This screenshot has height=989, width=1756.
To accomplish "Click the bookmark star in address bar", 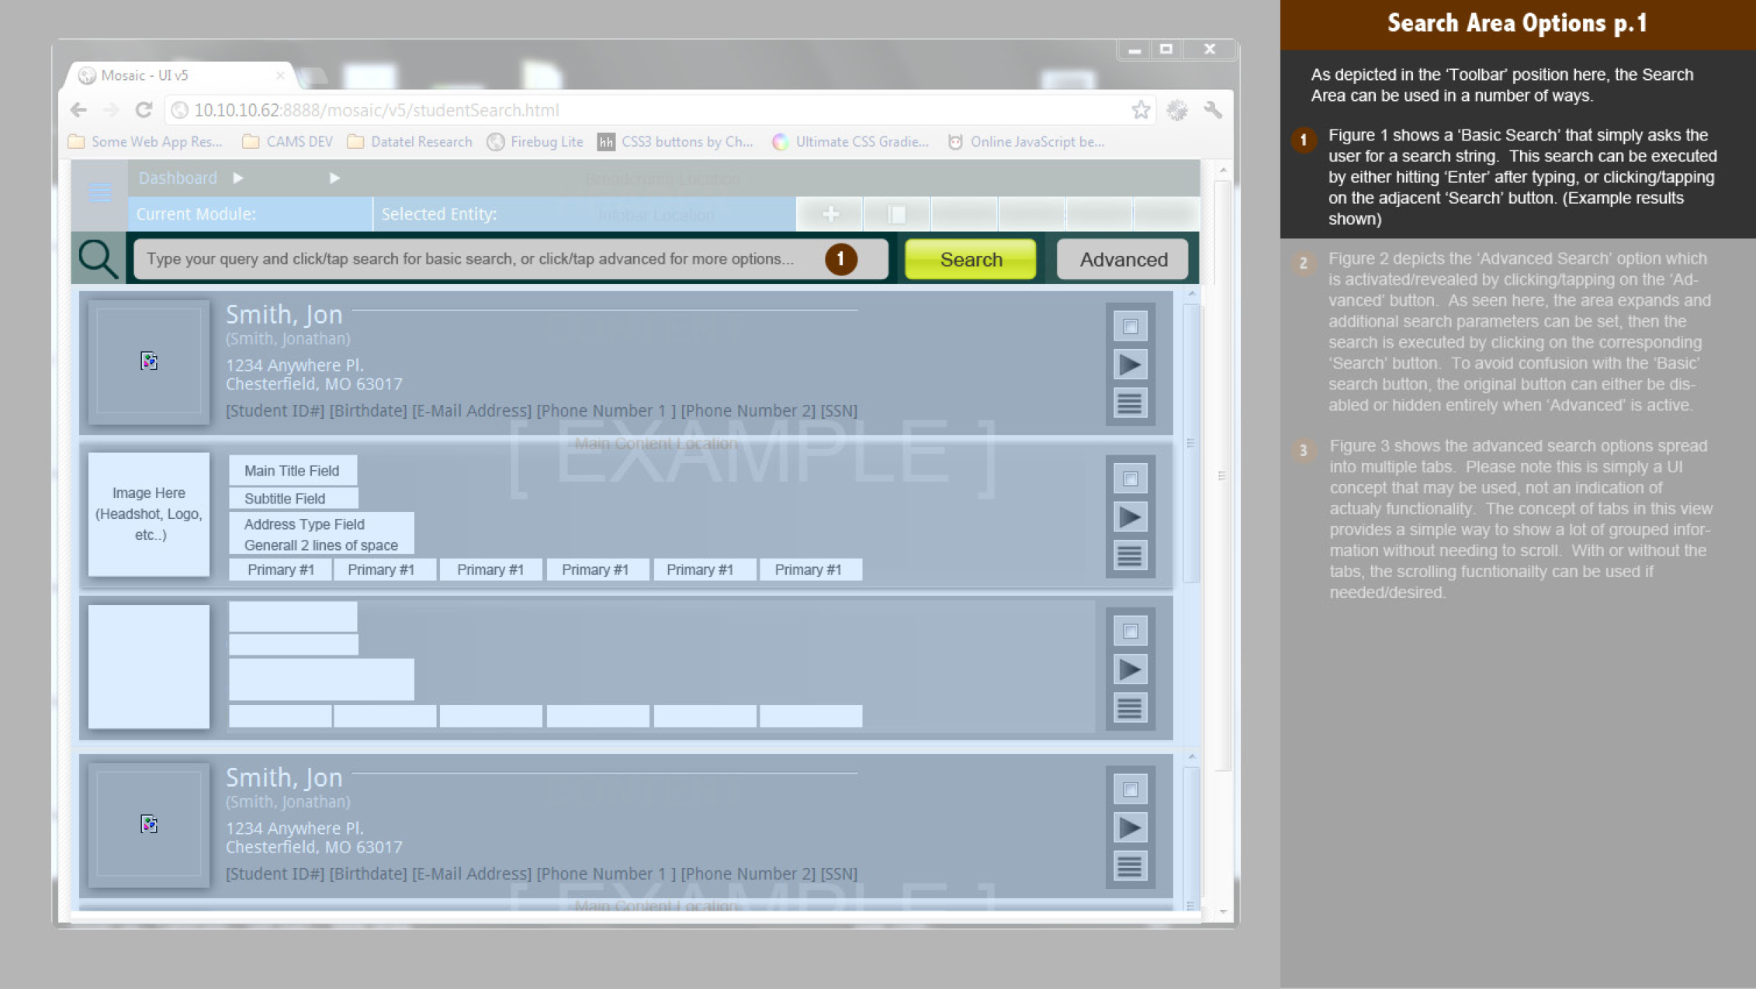I will 1140,110.
